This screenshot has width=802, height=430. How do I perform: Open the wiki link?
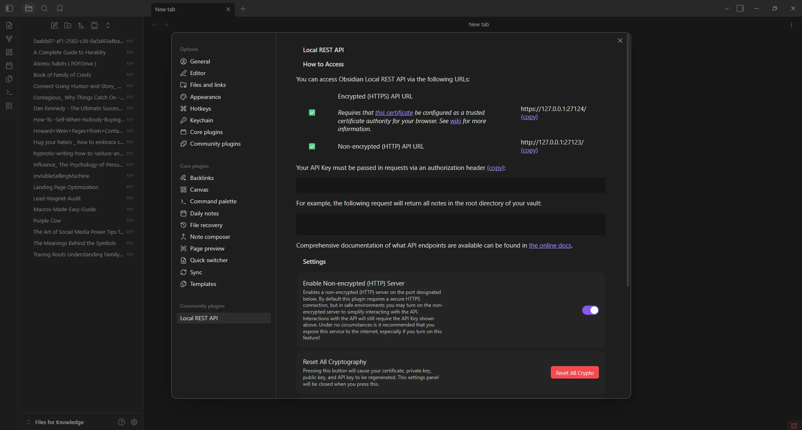pyautogui.click(x=456, y=121)
